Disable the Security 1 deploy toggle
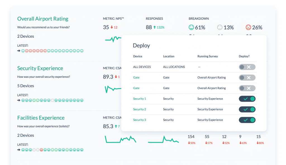Screen dimensions: 286x165 click(x=247, y=99)
